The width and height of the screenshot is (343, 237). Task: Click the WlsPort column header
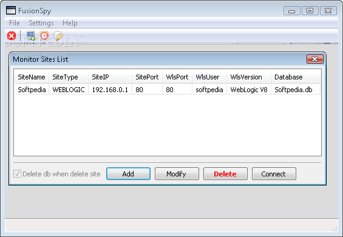pos(177,77)
